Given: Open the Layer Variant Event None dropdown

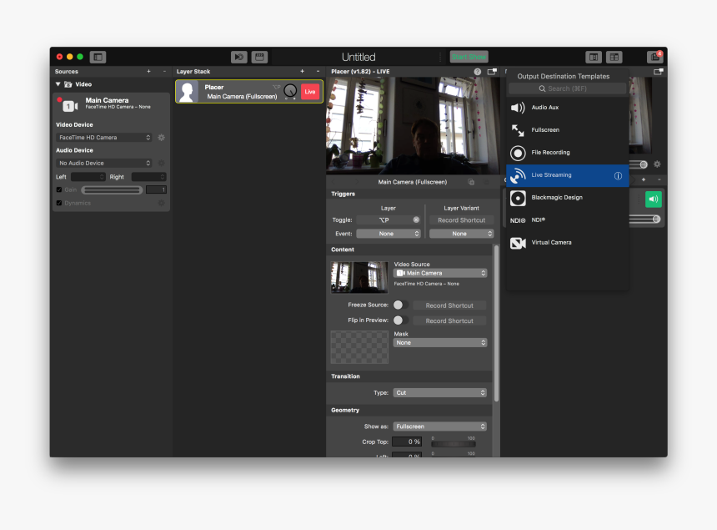Looking at the screenshot, I should click(x=461, y=234).
